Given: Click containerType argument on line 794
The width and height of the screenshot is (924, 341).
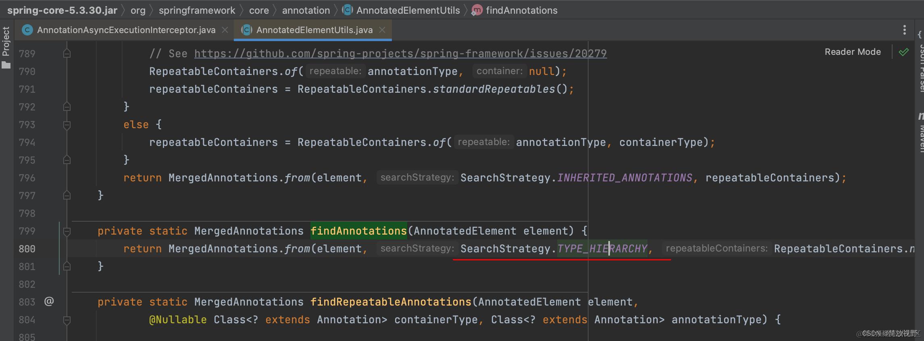Looking at the screenshot, I should [x=661, y=142].
